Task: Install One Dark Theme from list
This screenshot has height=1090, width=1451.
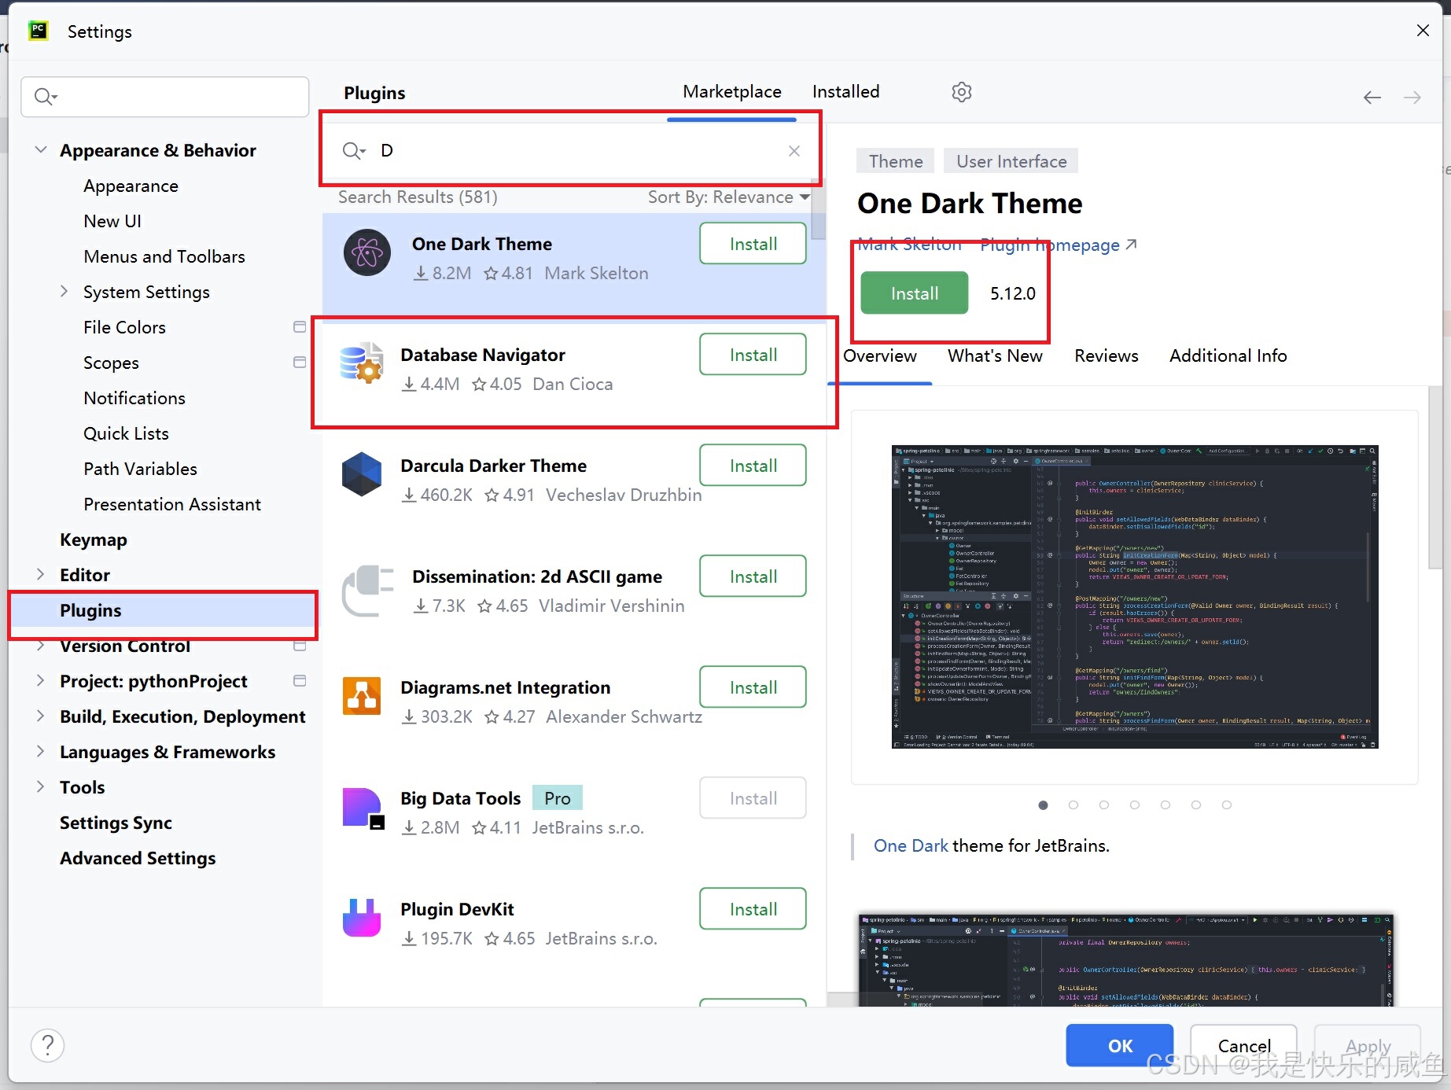Action: point(753,244)
